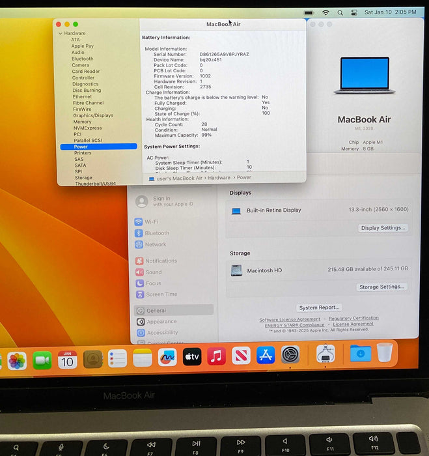Launch FaceTime from the Dock

point(42,360)
